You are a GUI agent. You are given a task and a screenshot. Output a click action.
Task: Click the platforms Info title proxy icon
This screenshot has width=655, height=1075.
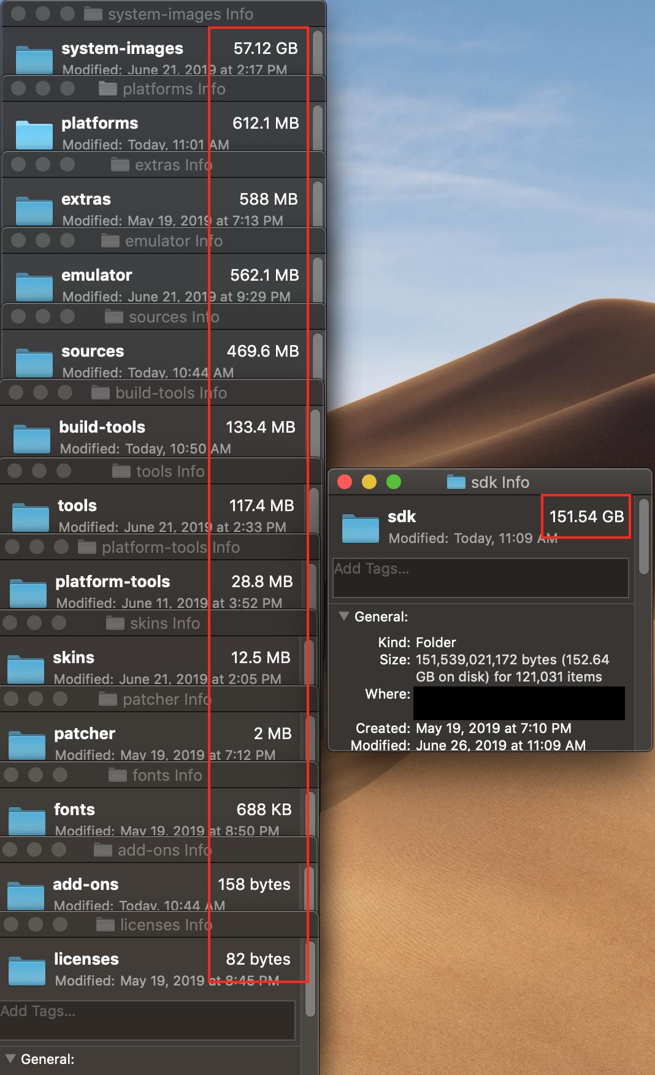click(108, 89)
